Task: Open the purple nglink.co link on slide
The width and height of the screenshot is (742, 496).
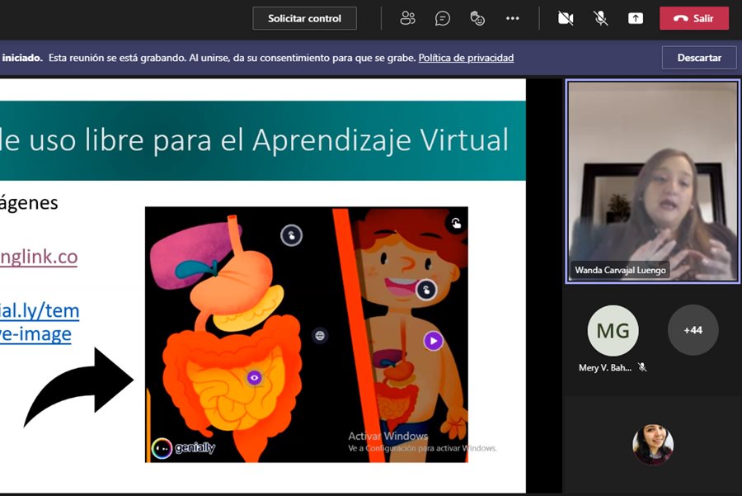Action: pyautogui.click(x=39, y=257)
